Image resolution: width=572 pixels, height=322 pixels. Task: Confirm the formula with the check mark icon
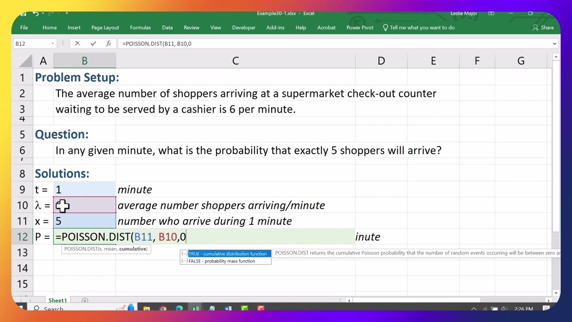tap(93, 43)
